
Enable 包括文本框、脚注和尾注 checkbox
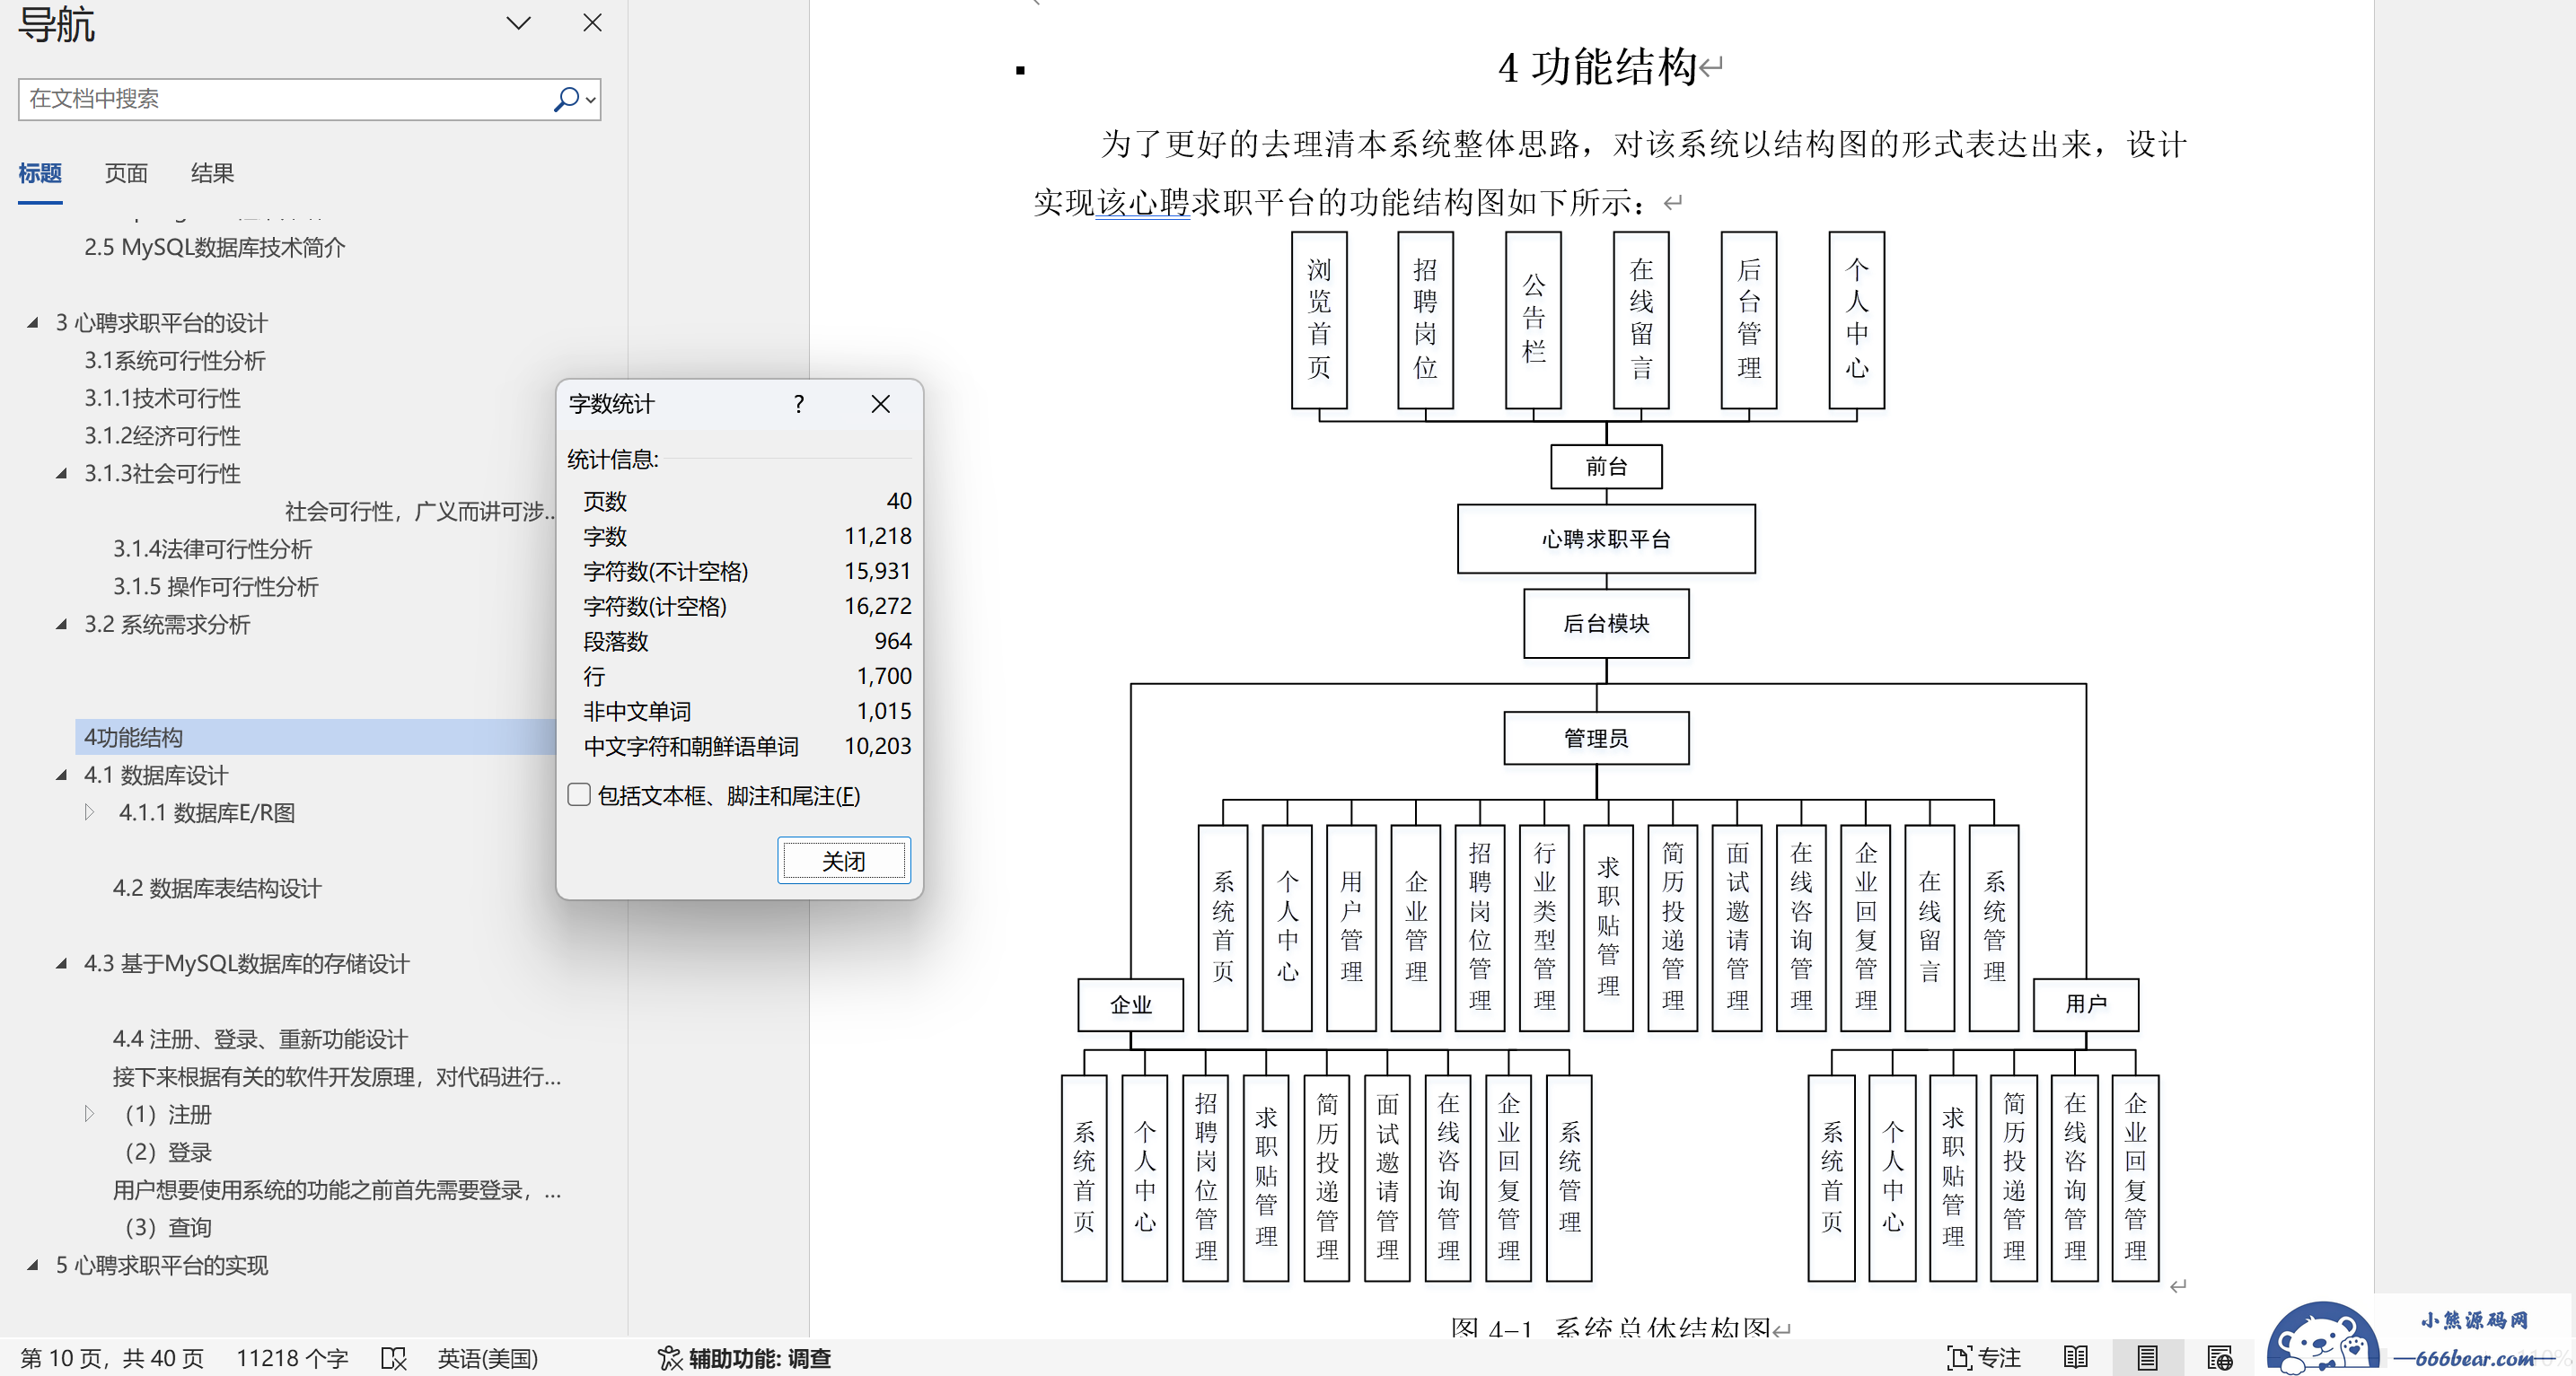click(x=579, y=795)
